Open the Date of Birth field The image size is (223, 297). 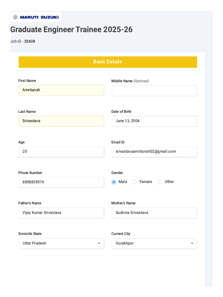coord(154,121)
